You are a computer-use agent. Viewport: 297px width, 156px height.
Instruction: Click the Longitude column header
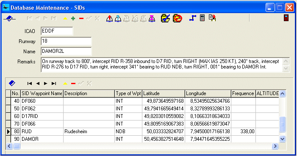[x=208, y=93]
